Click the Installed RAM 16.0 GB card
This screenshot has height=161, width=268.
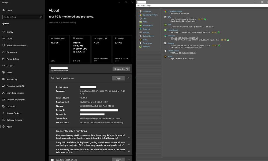(59, 49)
